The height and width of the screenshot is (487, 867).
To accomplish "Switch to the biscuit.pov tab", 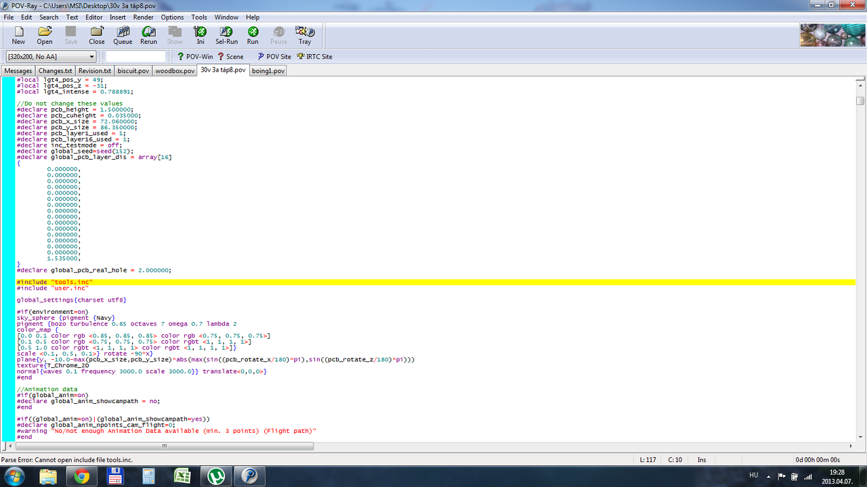I will click(133, 70).
